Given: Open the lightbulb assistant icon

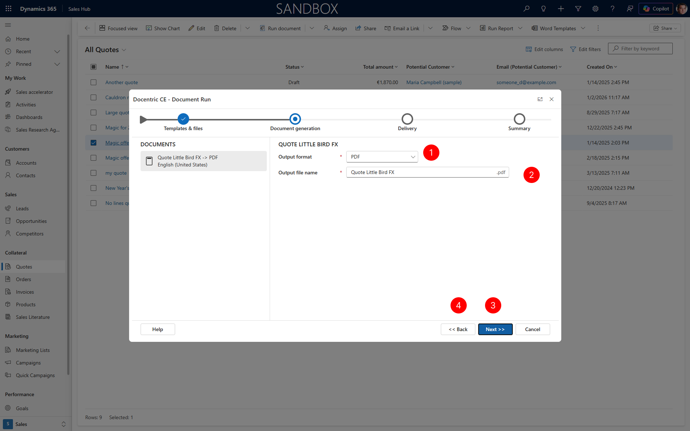Looking at the screenshot, I should point(544,9).
